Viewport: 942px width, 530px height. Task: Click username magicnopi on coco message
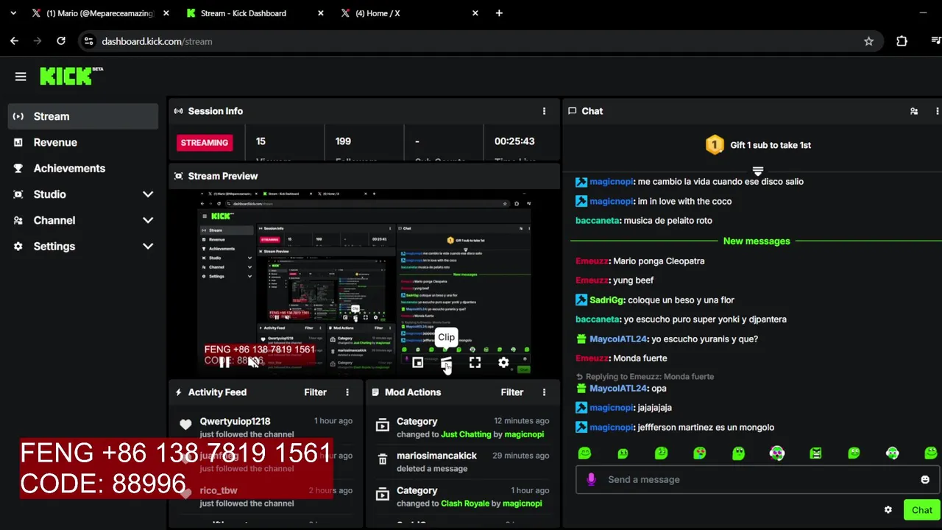[x=611, y=201]
